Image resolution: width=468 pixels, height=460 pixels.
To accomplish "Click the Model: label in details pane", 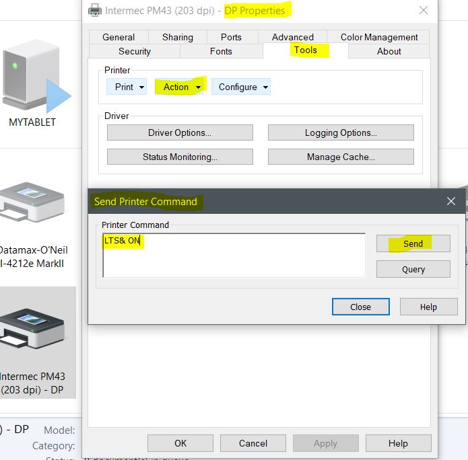I will point(59,430).
